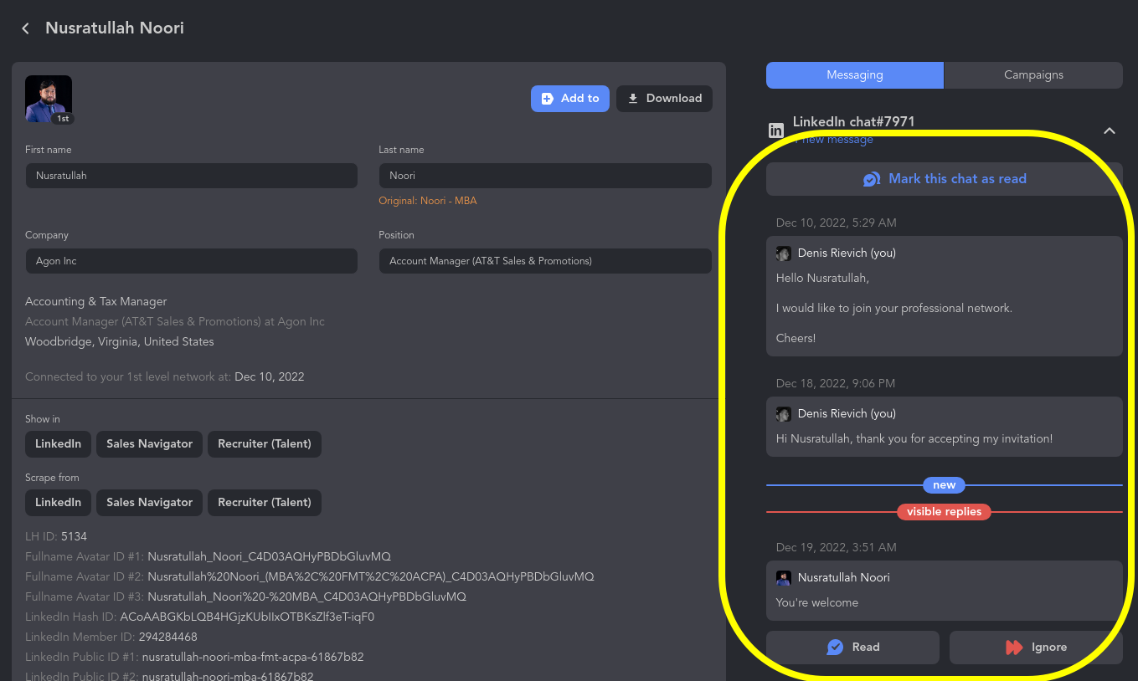Click the original last name Noori - MBA text

tap(428, 201)
